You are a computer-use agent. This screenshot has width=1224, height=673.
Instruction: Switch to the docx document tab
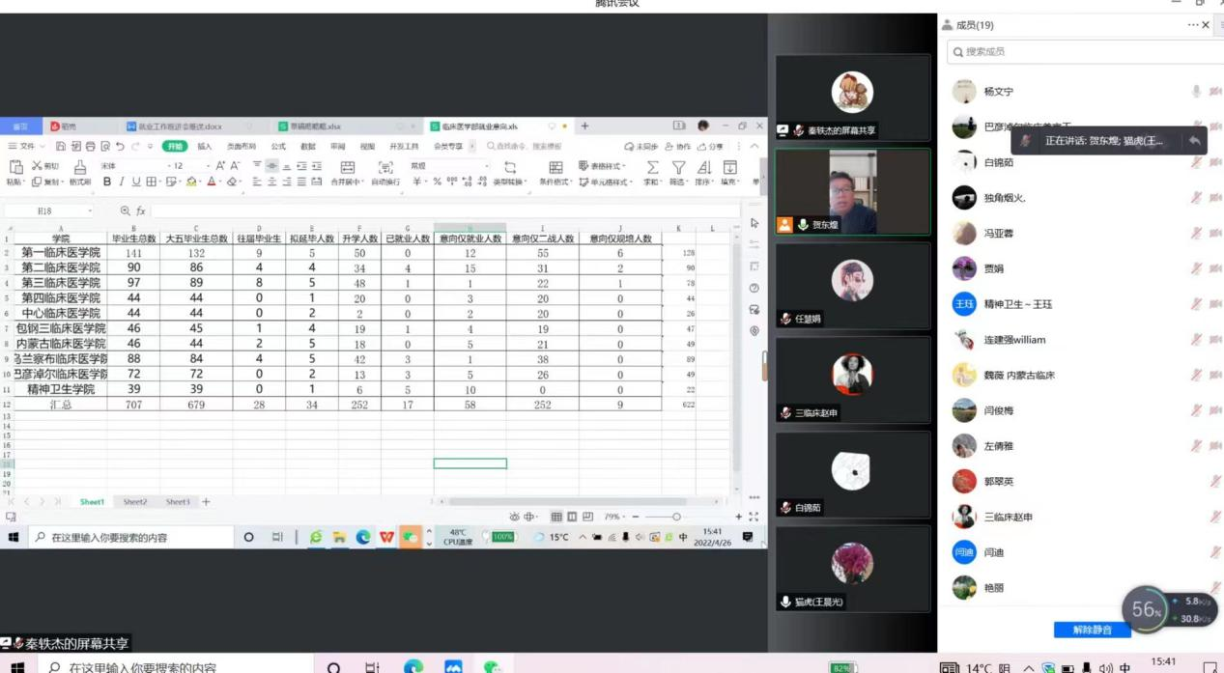[x=179, y=126]
